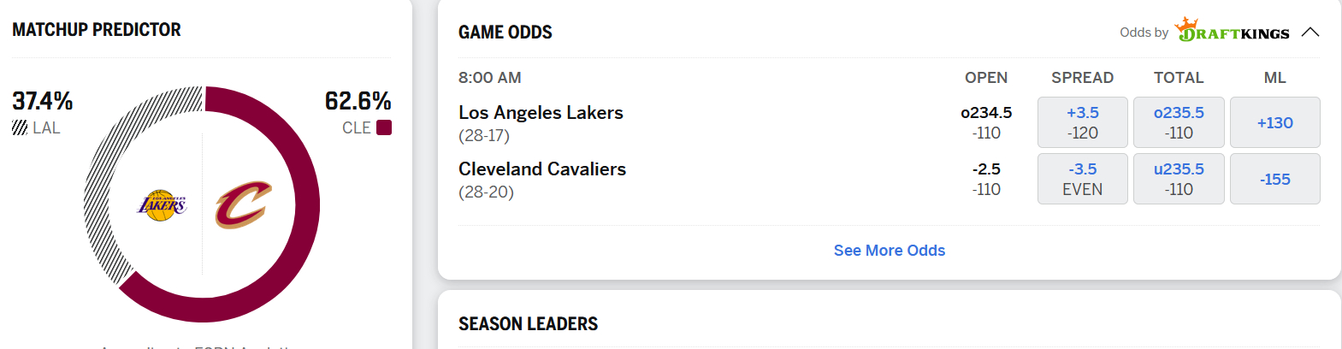Pick Cavaliers -155 moneyline

click(x=1274, y=179)
